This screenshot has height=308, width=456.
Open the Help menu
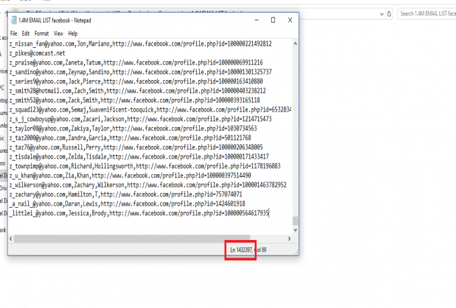click(73, 33)
